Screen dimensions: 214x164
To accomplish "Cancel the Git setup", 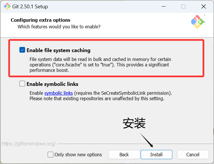I will pyautogui.click(x=193, y=155).
